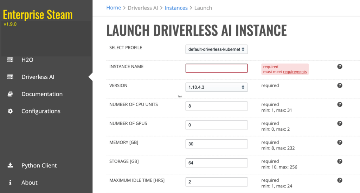Open help for Instance Name field
This screenshot has height=193, width=360.
[340, 67]
